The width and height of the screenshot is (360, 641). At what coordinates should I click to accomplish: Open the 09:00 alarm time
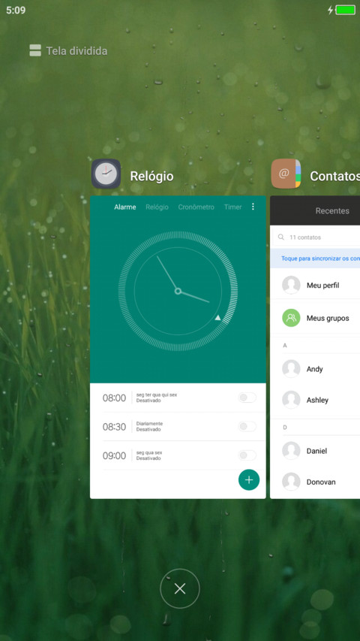(114, 456)
